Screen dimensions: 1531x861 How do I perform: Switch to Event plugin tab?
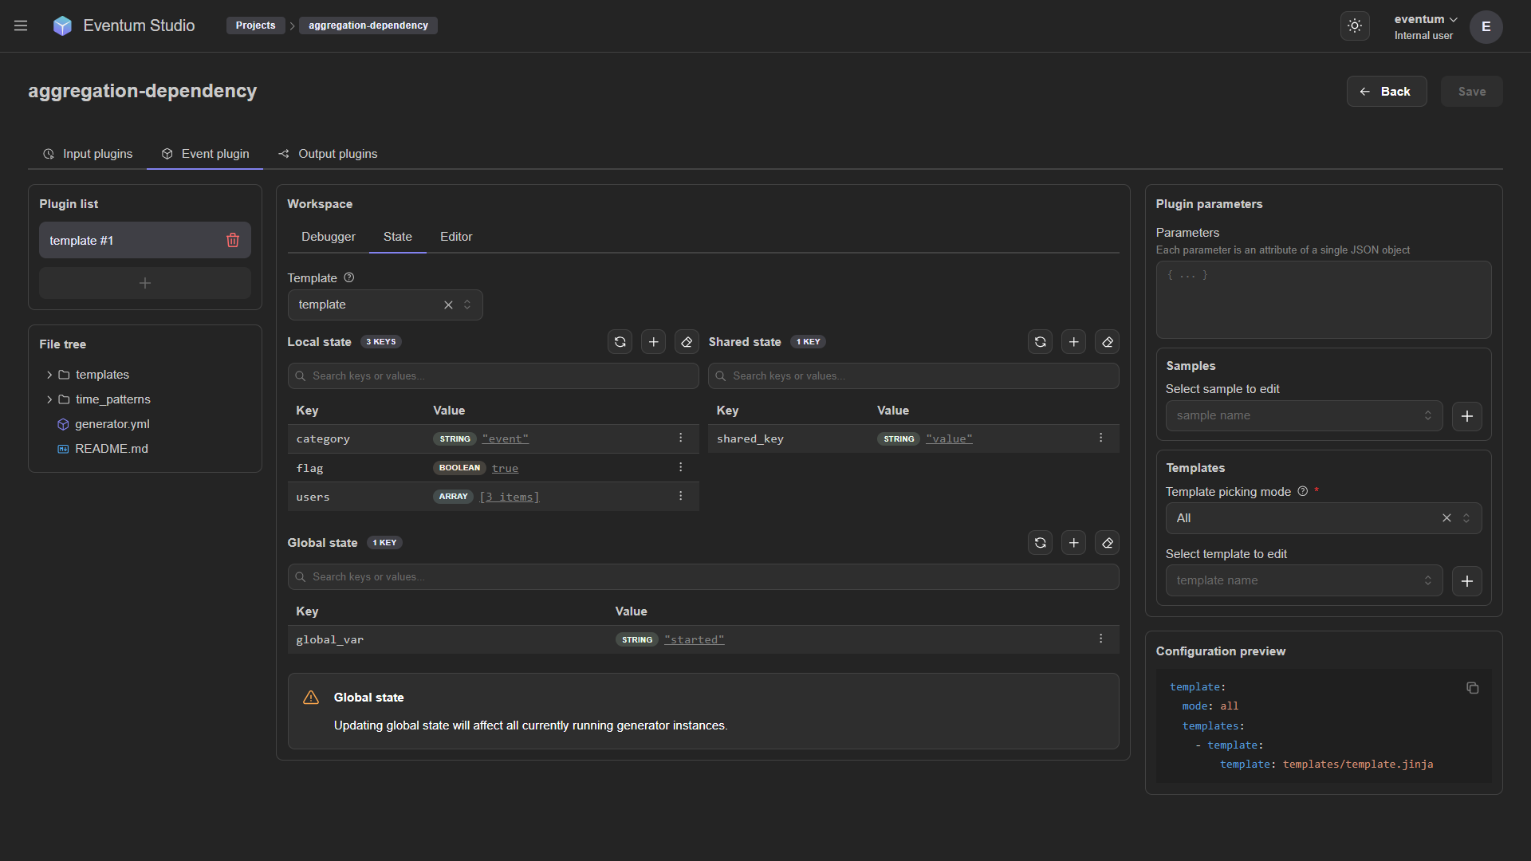point(205,154)
